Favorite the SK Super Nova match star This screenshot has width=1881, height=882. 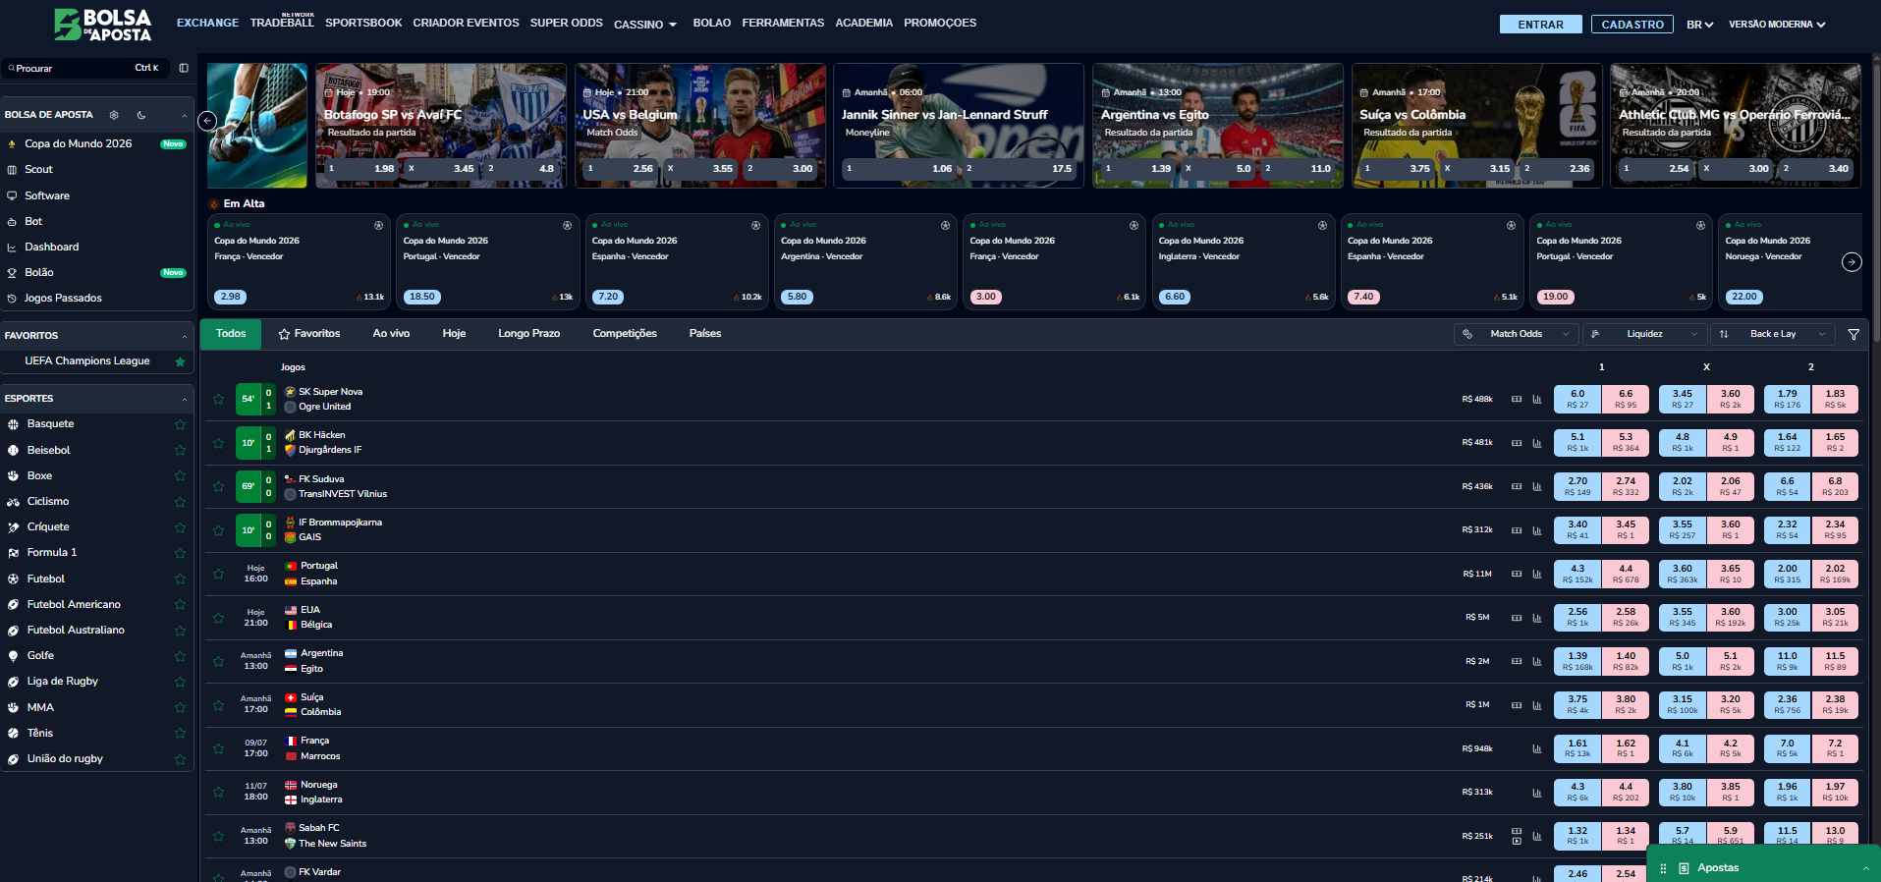pos(218,399)
